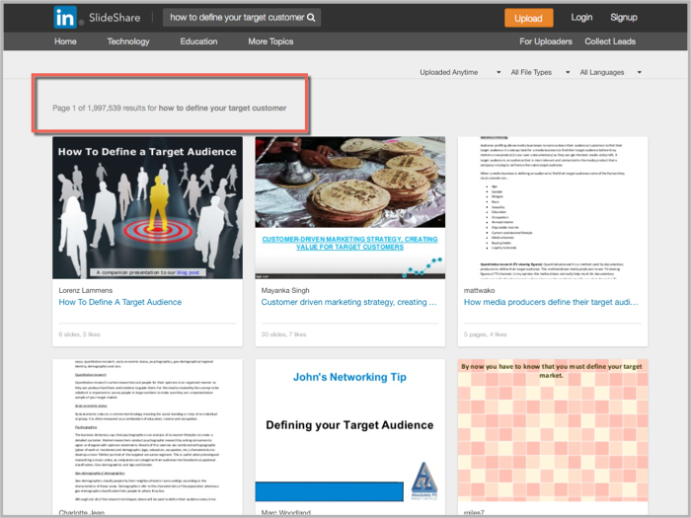Image resolution: width=691 pixels, height=518 pixels.
Task: Select author name Mayanka Singh
Action: (285, 290)
